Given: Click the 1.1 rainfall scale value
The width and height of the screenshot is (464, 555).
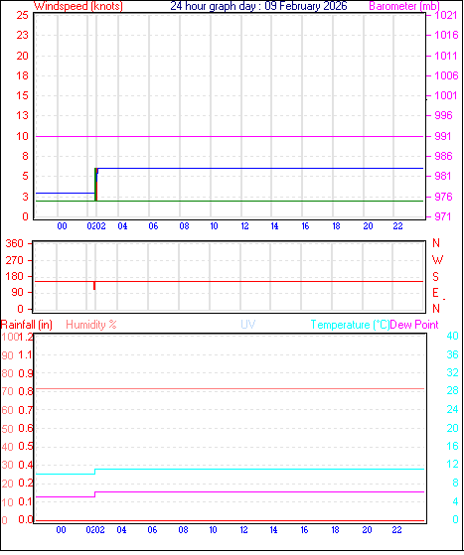Looking at the screenshot, I should [x=26, y=355].
